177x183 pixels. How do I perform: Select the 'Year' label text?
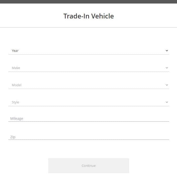click(15, 51)
